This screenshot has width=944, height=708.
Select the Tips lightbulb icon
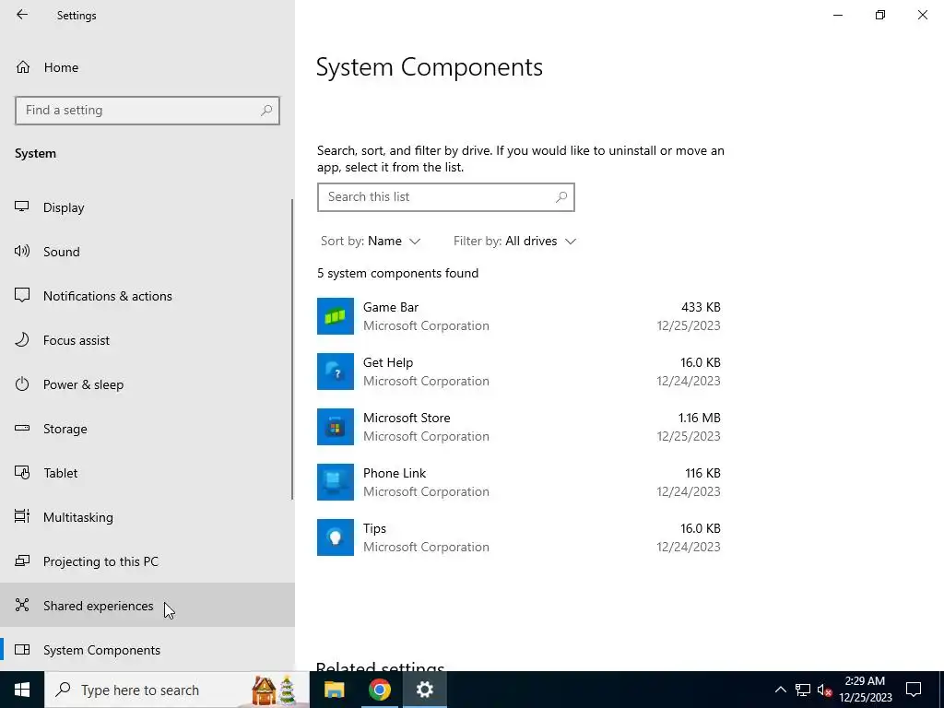coord(336,537)
